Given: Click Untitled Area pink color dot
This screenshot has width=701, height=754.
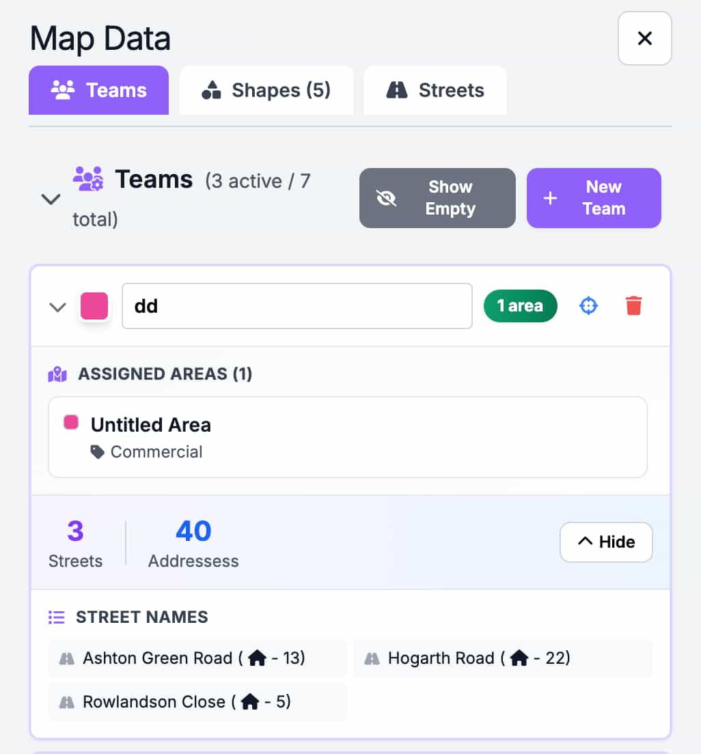Looking at the screenshot, I should [71, 422].
